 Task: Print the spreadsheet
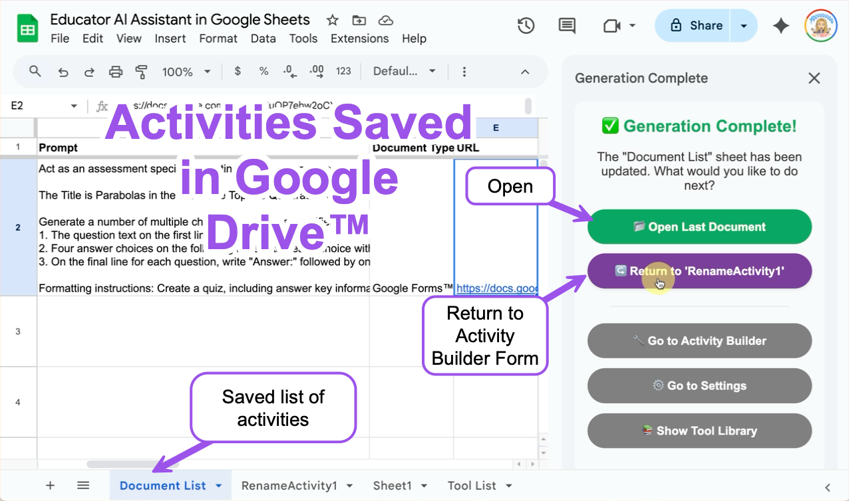(x=116, y=72)
